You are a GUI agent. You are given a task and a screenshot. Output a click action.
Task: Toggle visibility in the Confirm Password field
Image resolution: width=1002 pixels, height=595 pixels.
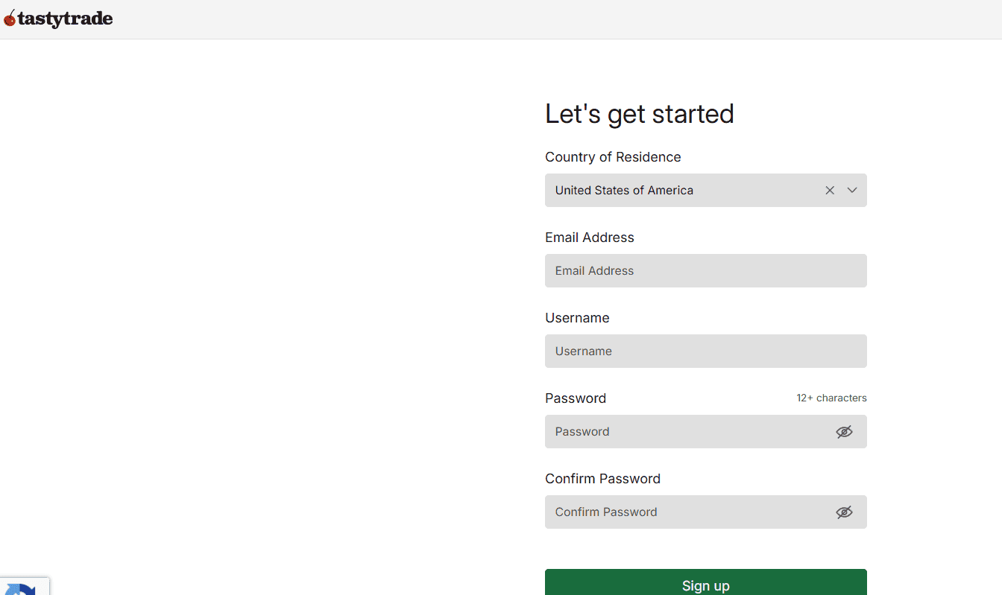coord(844,512)
